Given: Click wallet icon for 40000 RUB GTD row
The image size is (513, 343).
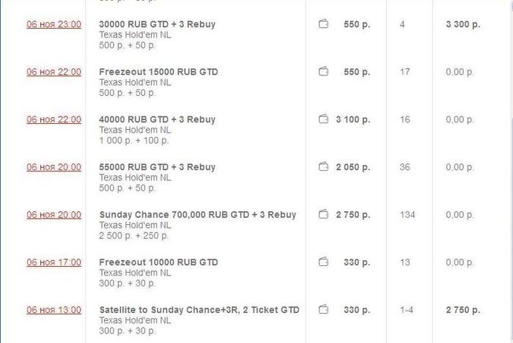Looking at the screenshot, I should coord(323,119).
